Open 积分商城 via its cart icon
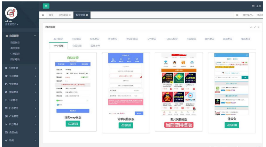266x147 pixels. (x=6, y=124)
